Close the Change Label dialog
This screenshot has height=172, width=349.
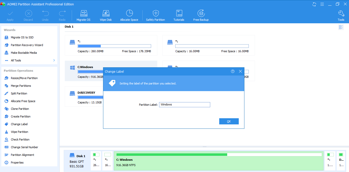tap(240, 71)
